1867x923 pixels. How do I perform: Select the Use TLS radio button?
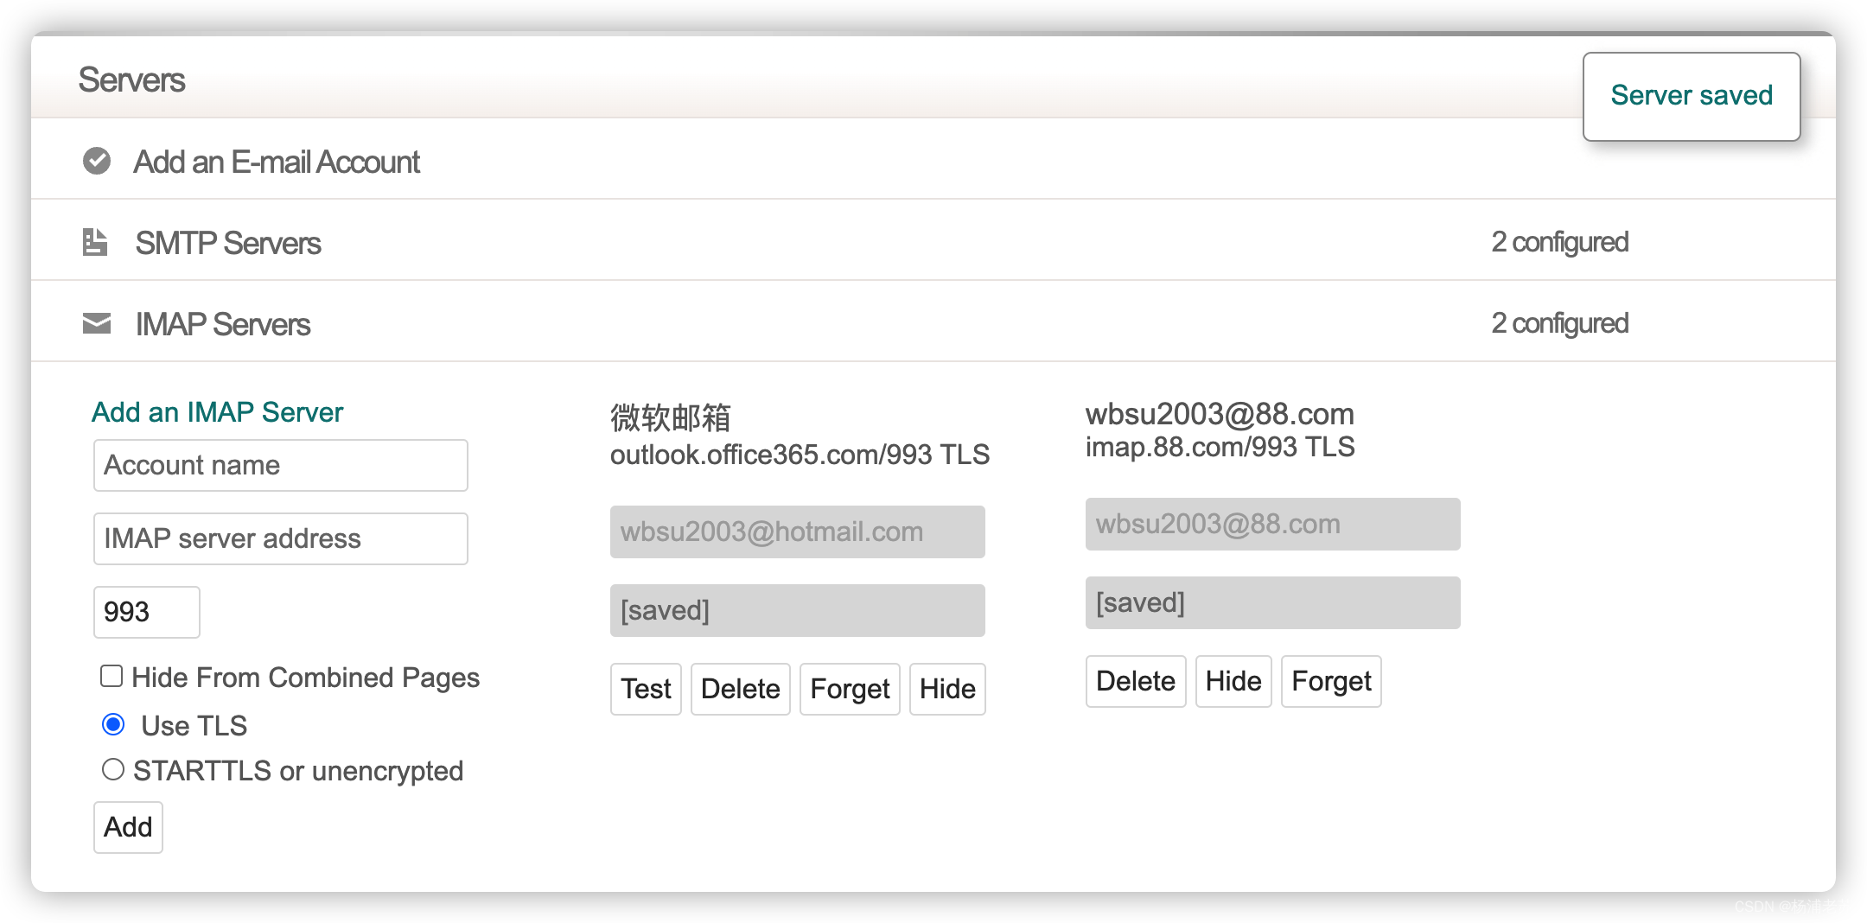[113, 724]
